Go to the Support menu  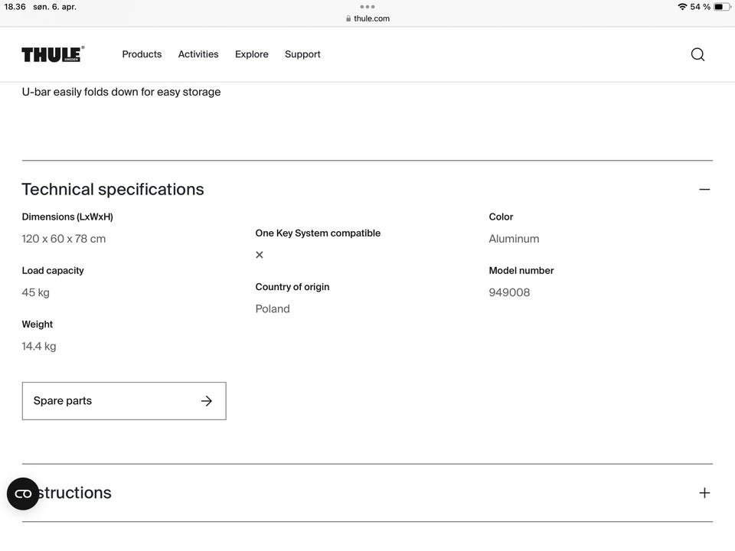click(302, 54)
